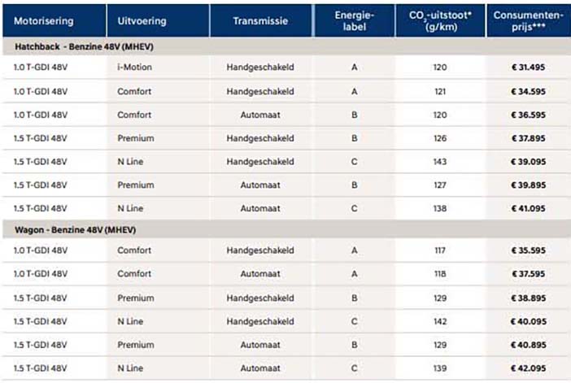Click the € 31.495 price
571x383 pixels.
point(528,67)
